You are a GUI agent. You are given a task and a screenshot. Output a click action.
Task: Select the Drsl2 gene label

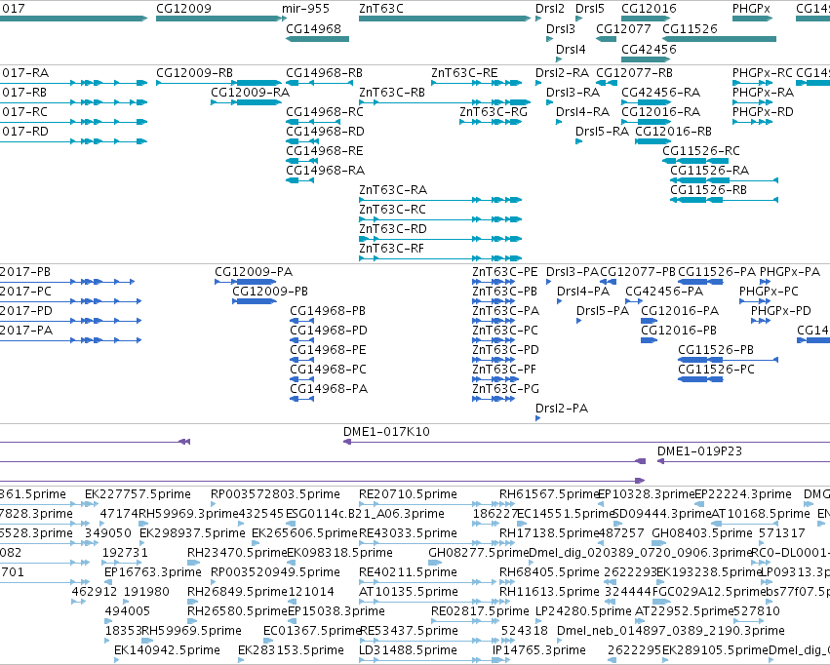(550, 9)
